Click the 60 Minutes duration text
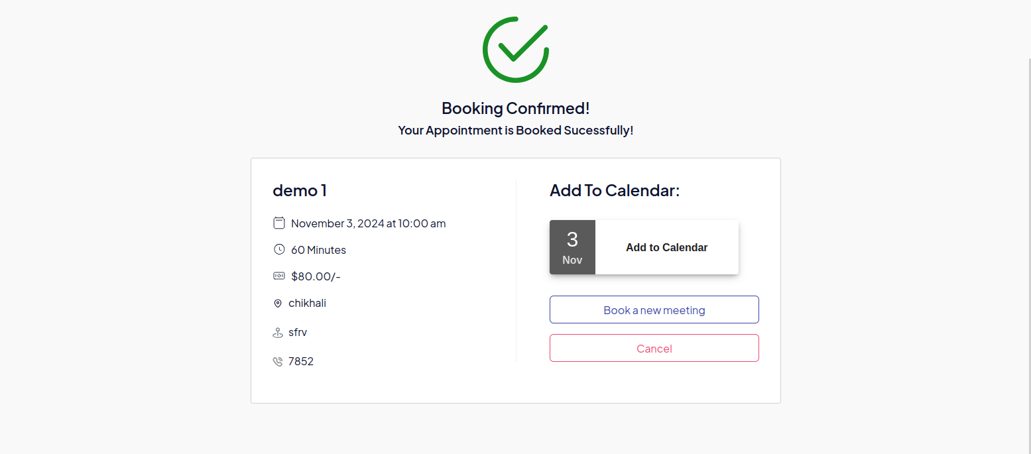The height and width of the screenshot is (454, 1031). pyautogui.click(x=318, y=250)
